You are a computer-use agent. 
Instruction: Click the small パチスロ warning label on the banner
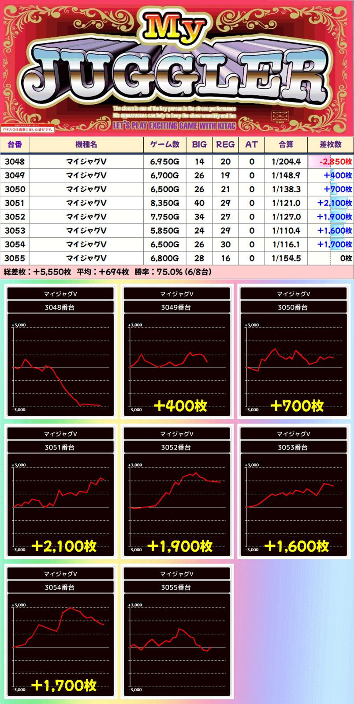[x=28, y=129]
